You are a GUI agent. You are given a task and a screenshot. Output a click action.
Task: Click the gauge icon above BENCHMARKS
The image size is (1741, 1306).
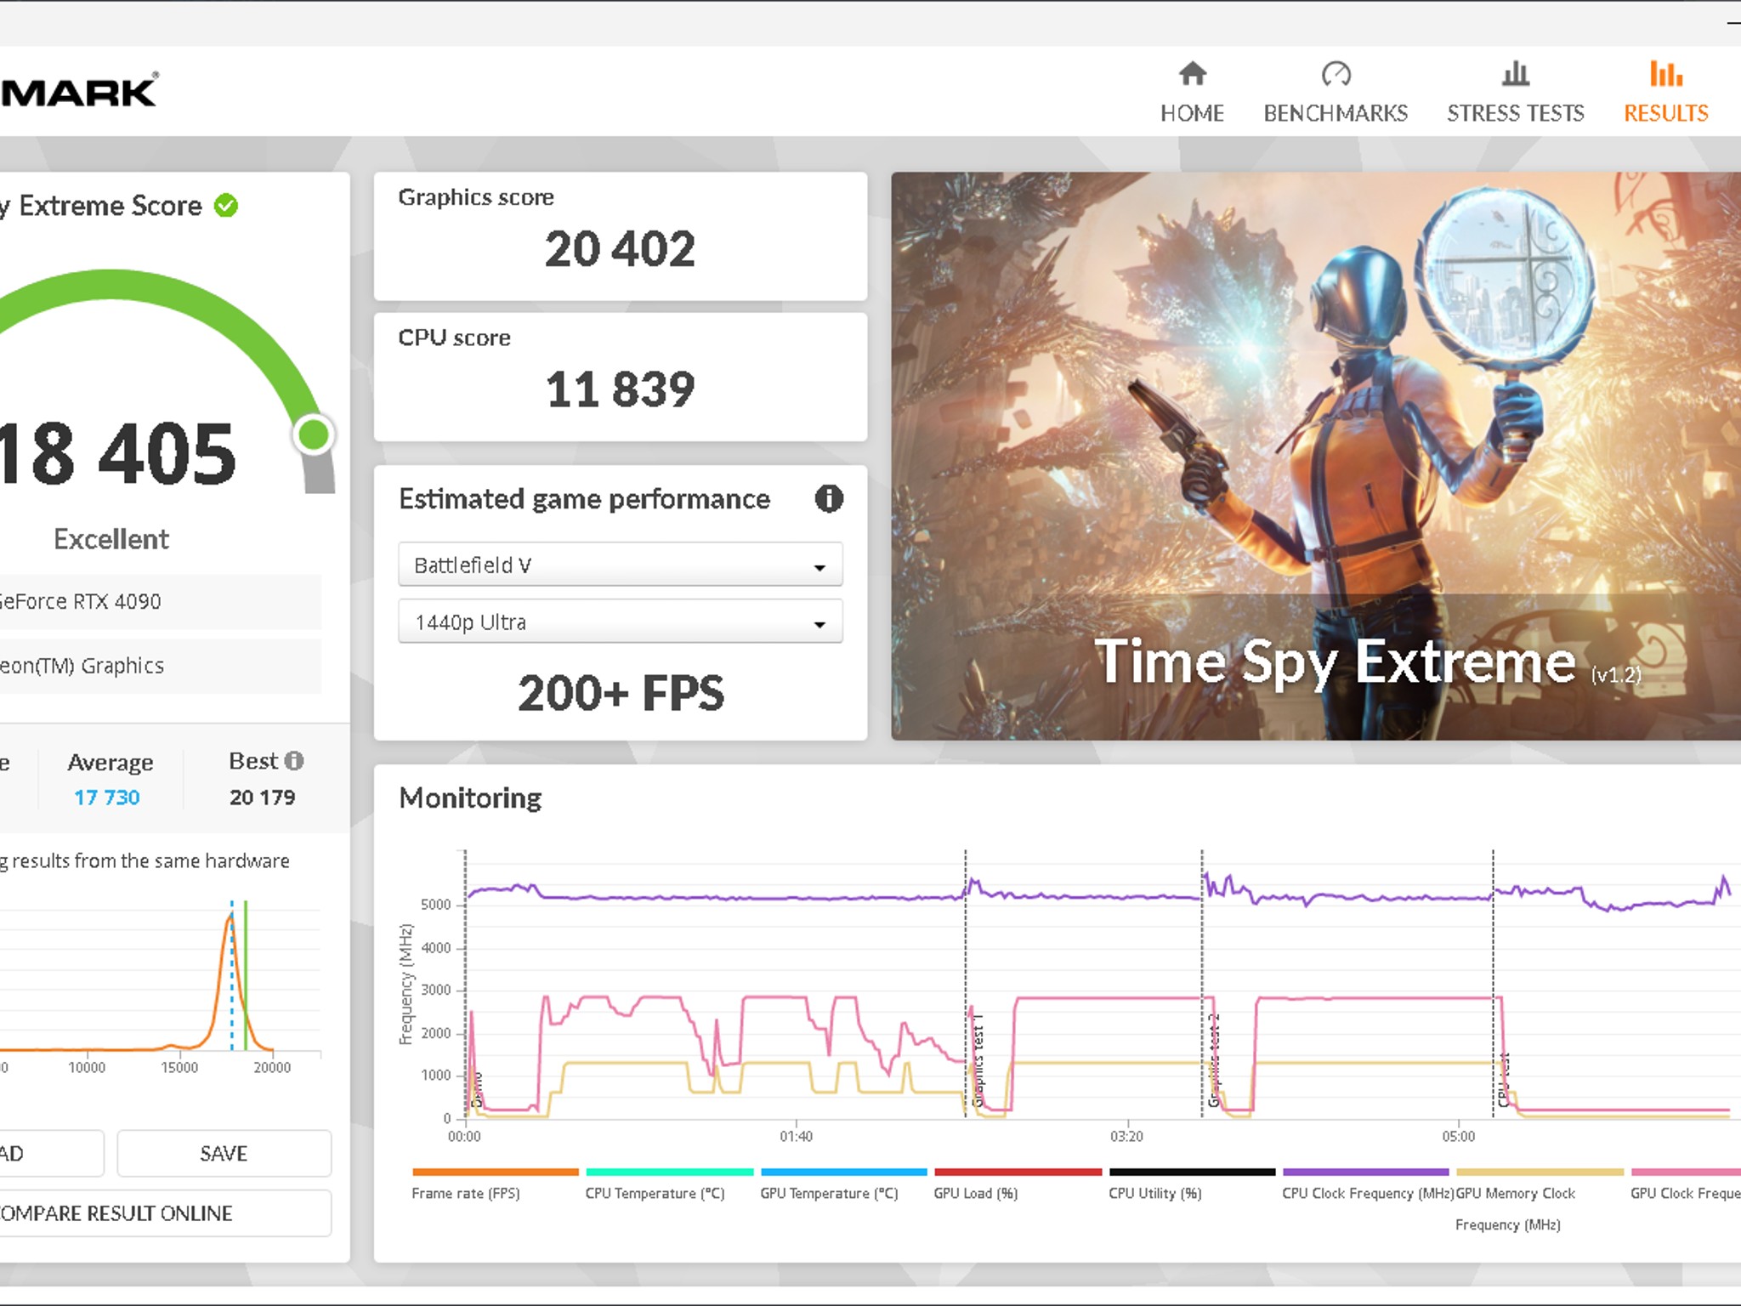click(x=1336, y=74)
